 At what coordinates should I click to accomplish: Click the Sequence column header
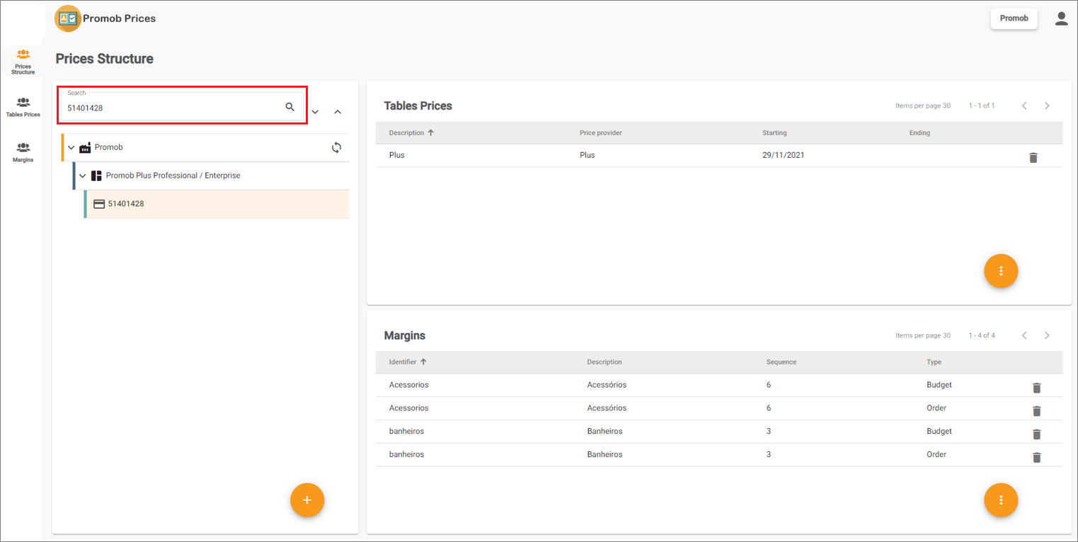point(781,362)
